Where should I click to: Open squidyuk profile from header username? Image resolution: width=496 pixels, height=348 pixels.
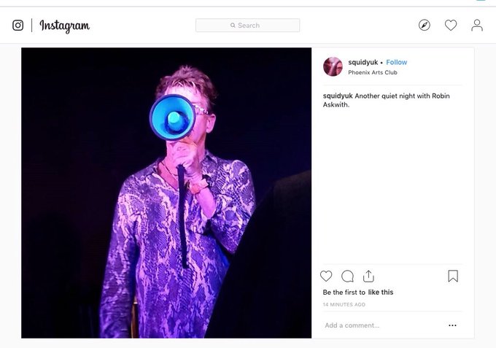[363, 62]
